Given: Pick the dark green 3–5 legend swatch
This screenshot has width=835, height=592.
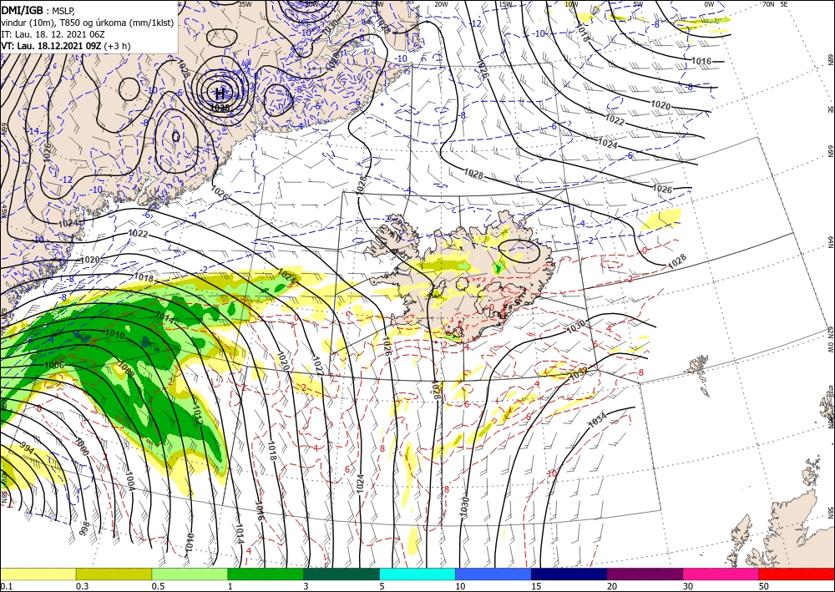Looking at the screenshot, I should pos(342,574).
